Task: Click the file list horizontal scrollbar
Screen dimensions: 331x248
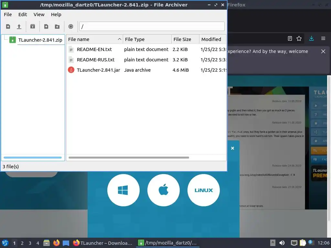Action: click(x=129, y=158)
